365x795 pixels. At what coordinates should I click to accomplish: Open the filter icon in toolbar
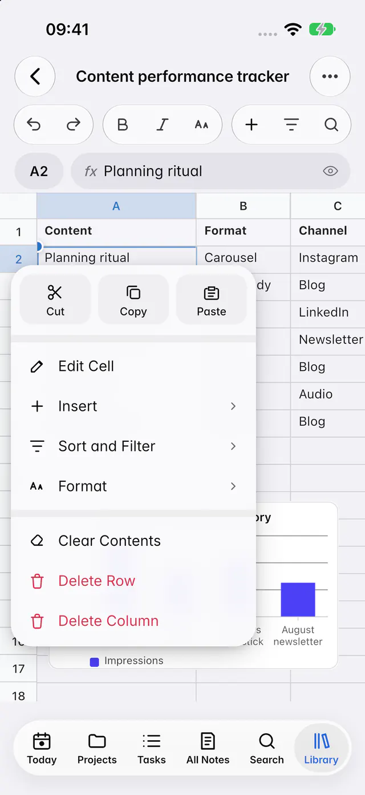[291, 125]
